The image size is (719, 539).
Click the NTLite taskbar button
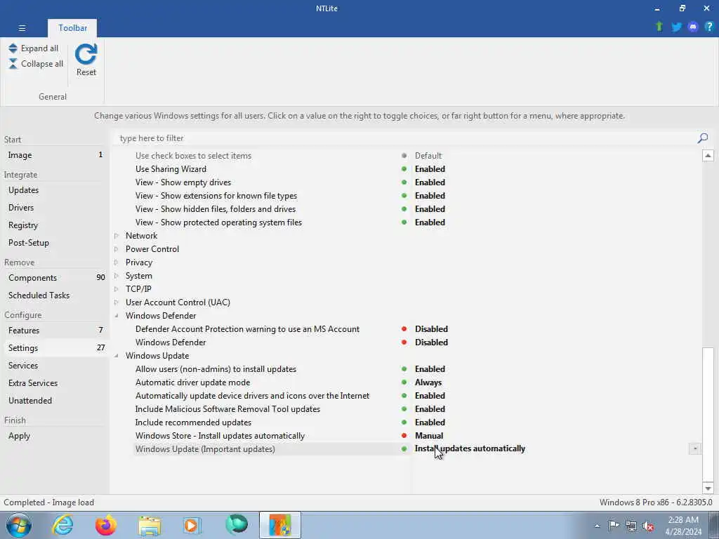coord(279,525)
